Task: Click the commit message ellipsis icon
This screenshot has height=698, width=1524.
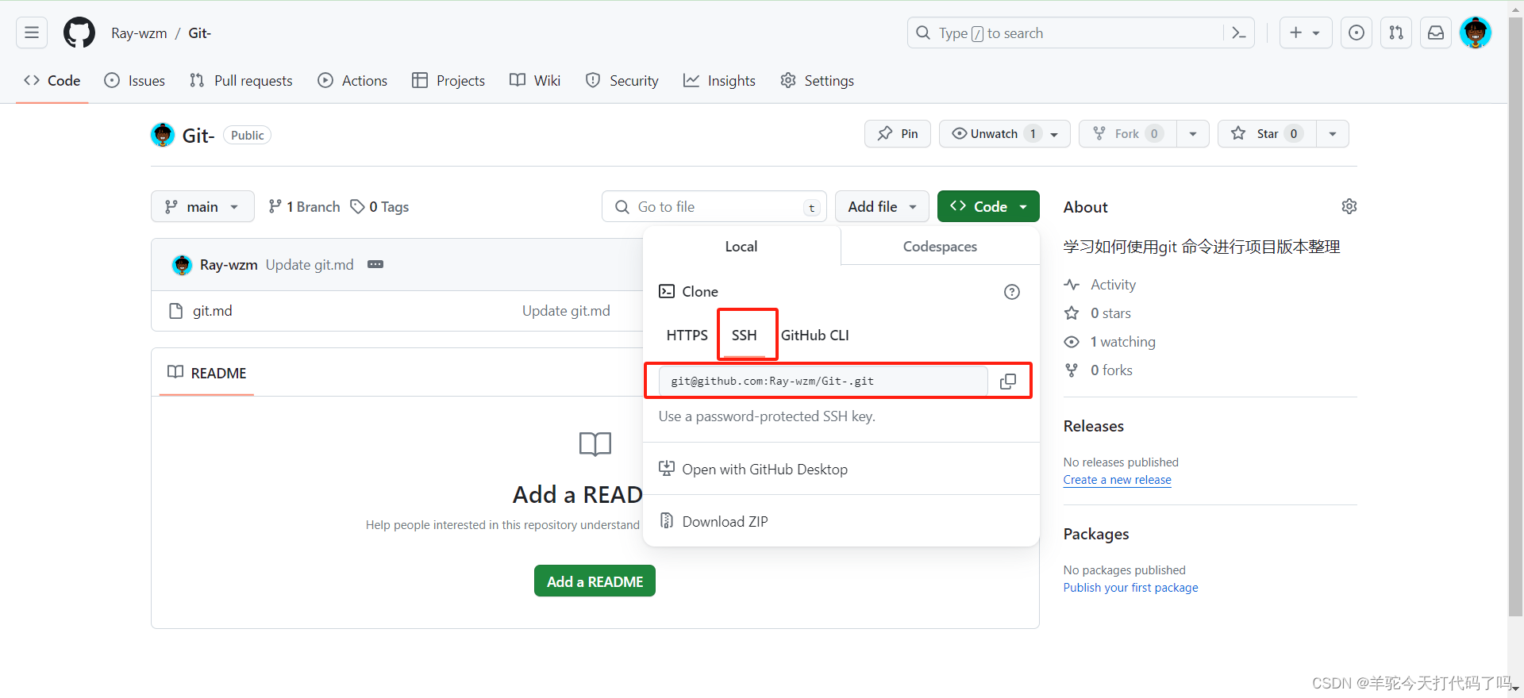Action: pyautogui.click(x=375, y=264)
